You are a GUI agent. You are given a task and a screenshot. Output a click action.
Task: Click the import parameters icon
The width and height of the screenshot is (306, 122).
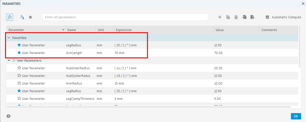(x=244, y=17)
